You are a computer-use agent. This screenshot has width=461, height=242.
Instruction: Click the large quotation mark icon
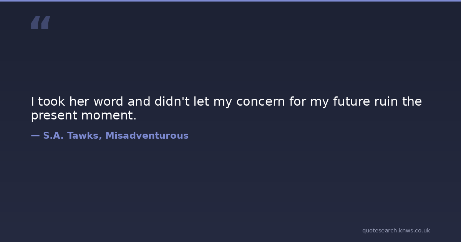(40, 23)
